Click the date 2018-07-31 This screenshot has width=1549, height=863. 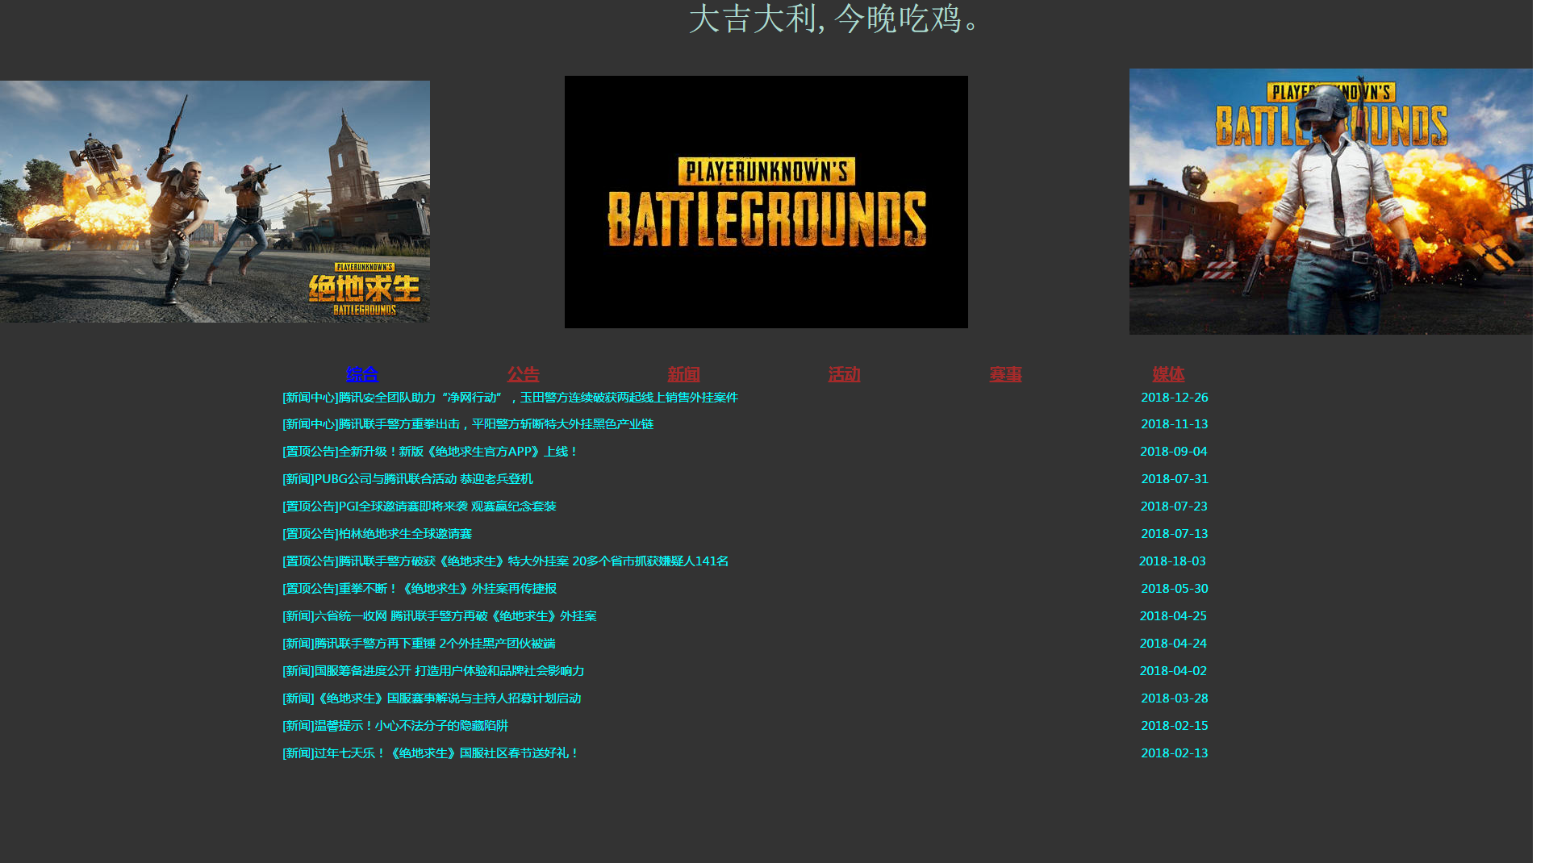pyautogui.click(x=1175, y=479)
